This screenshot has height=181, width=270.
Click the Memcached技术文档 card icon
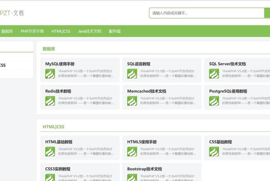click(x=132, y=101)
